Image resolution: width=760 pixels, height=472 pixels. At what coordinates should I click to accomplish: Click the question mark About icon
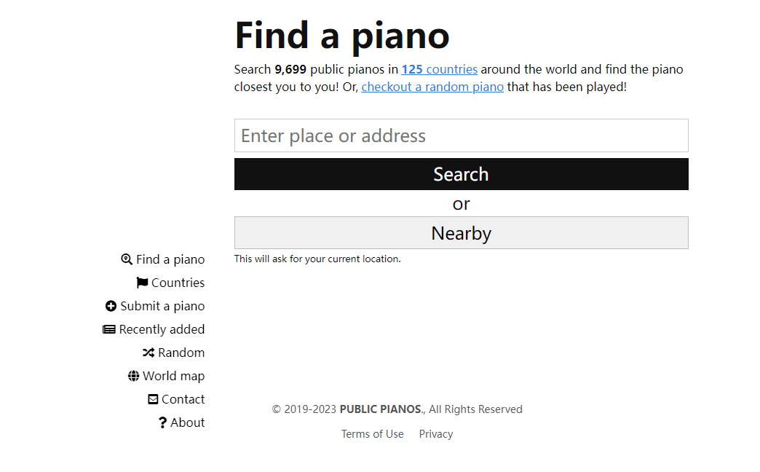click(x=162, y=422)
